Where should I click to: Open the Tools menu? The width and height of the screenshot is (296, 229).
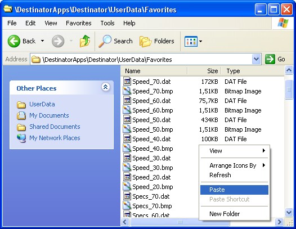tap(107, 23)
